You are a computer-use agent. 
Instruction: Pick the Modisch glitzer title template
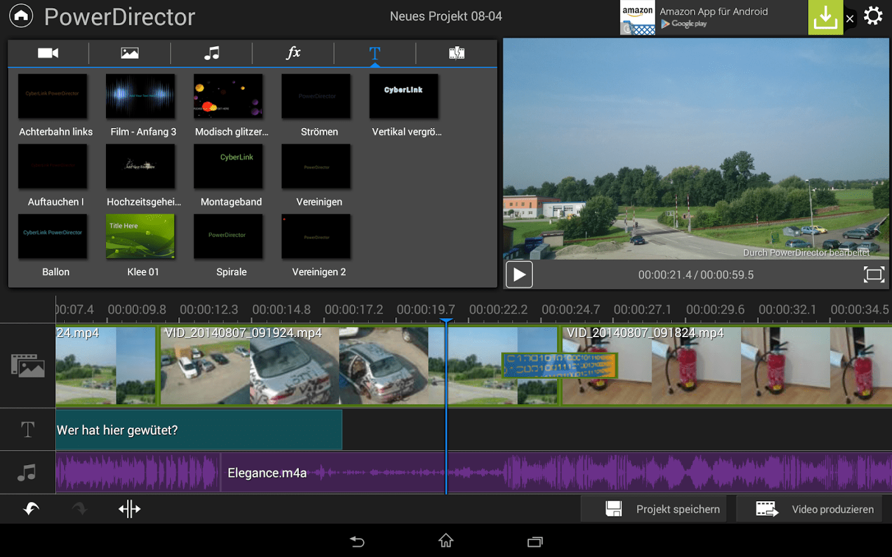[228, 96]
